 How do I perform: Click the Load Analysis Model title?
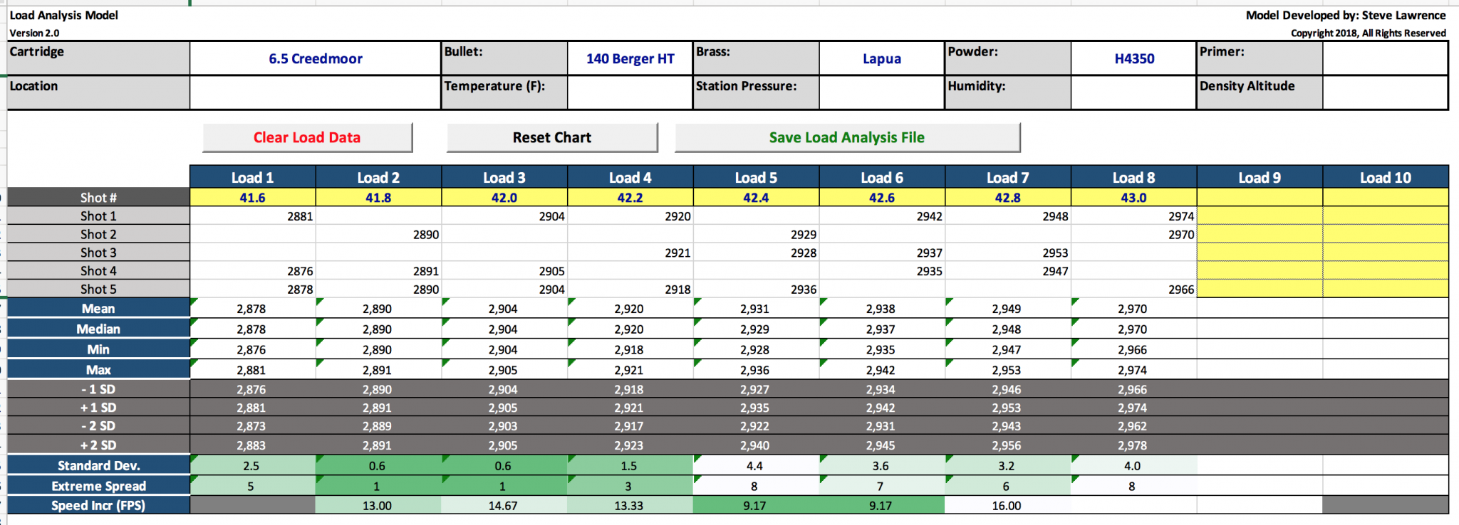click(63, 15)
